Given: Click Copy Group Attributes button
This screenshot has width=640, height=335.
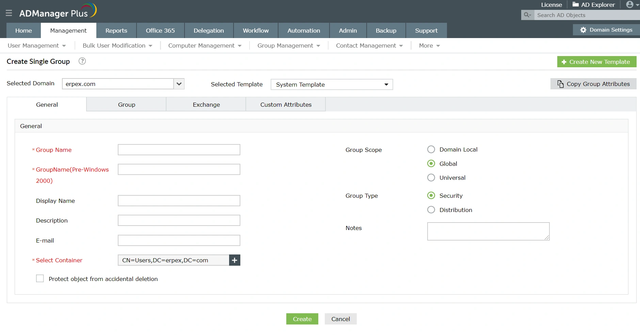Looking at the screenshot, I should [x=593, y=84].
